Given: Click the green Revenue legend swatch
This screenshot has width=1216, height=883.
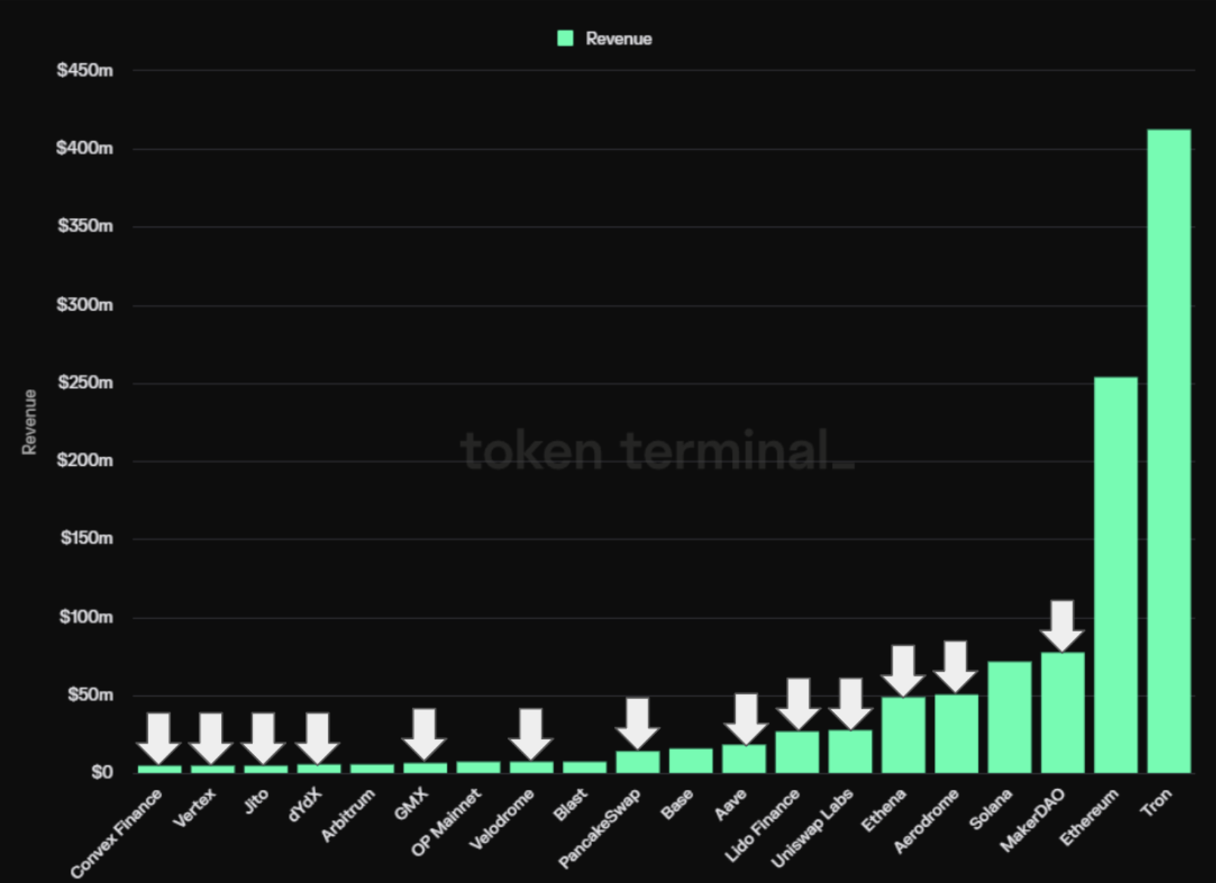Looking at the screenshot, I should [x=565, y=39].
